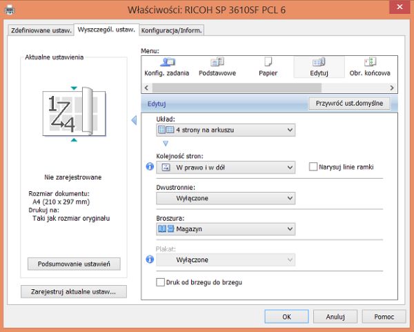
Task: Close the printer properties window
Action: pyautogui.click(x=400, y=7)
